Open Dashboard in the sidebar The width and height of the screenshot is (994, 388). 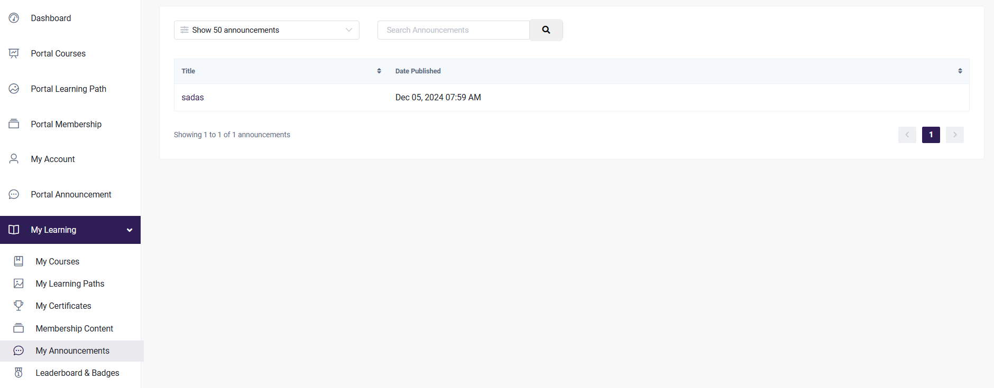point(51,18)
